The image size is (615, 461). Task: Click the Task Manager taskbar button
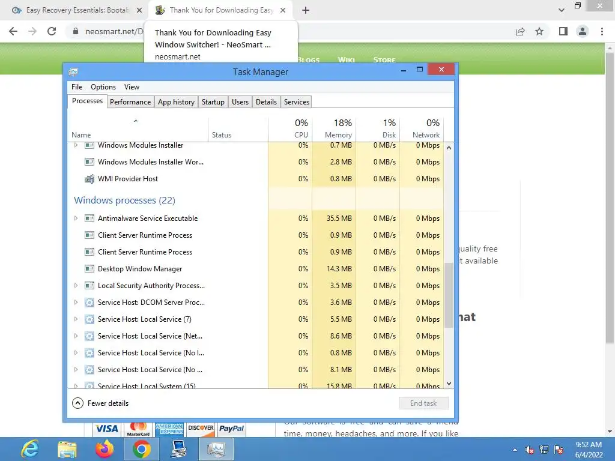pyautogui.click(x=216, y=449)
